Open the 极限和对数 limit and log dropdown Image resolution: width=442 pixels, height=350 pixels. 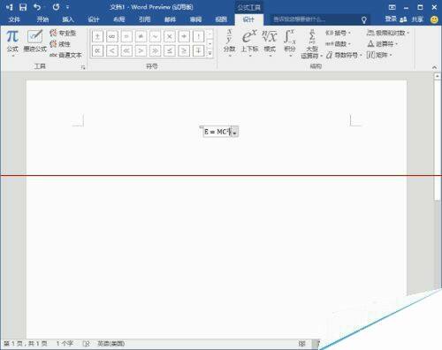point(388,33)
